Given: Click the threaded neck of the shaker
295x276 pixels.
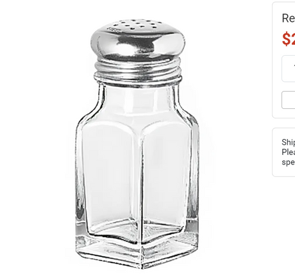Looking at the screenshot, I should click(x=138, y=70).
